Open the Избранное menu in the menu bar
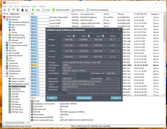 pos(25,6)
